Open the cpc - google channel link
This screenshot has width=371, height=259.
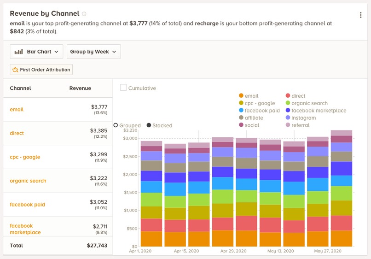point(25,157)
